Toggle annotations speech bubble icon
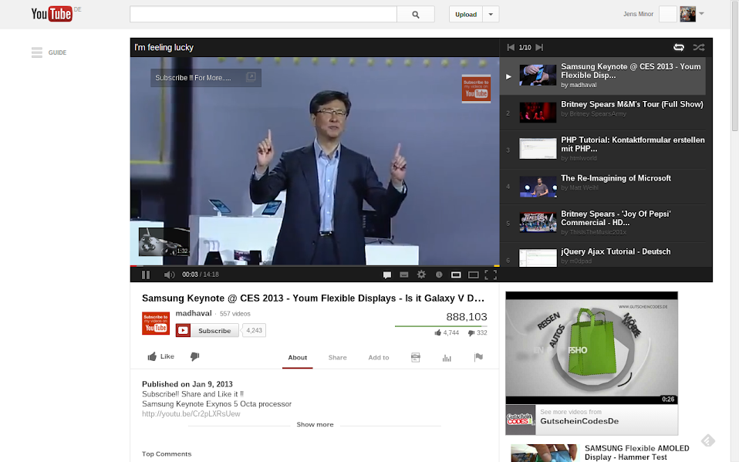 pyautogui.click(x=387, y=275)
